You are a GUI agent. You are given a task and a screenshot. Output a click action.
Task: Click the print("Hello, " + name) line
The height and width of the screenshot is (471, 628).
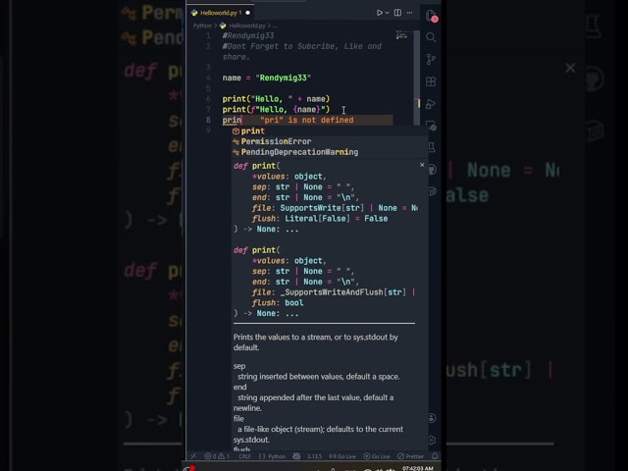276,99
